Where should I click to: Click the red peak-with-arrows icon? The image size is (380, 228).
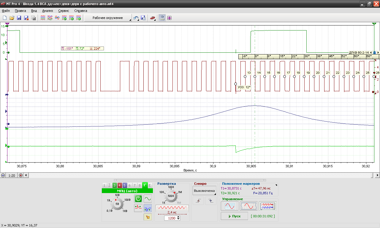click(138, 208)
